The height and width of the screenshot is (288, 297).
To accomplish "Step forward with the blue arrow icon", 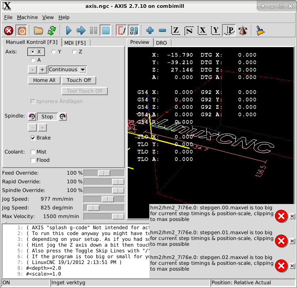I will point(81,31).
